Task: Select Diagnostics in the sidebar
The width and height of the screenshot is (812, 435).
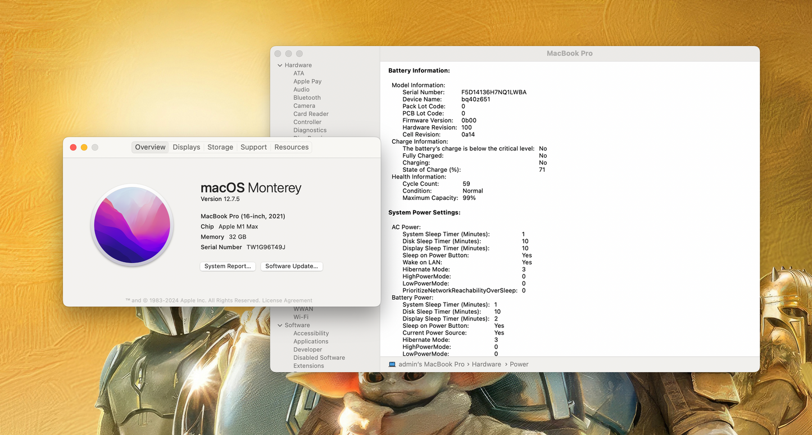Action: click(x=310, y=130)
